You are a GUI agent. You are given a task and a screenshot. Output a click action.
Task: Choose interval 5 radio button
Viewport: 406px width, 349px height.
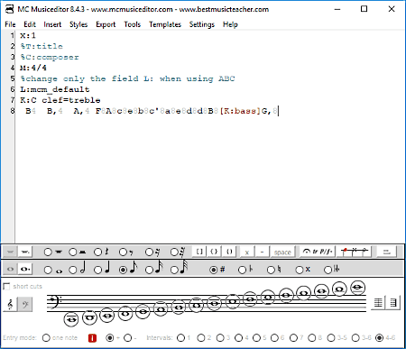point(256,338)
